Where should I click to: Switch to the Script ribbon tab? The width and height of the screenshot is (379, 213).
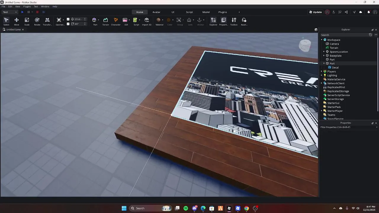[x=189, y=12]
